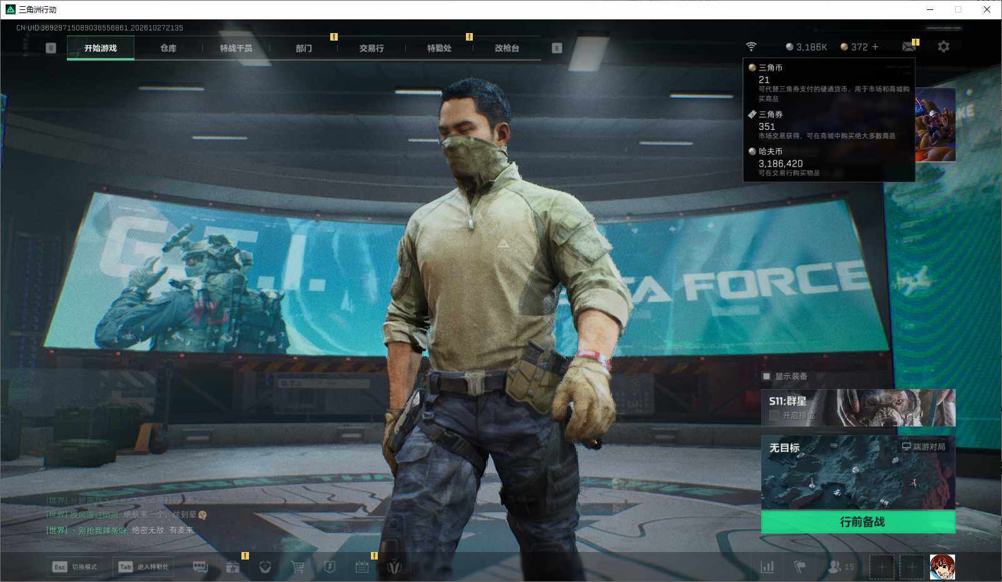Click the 三角币 21 balance entry
The width and height of the screenshot is (1002, 582).
pyautogui.click(x=829, y=82)
